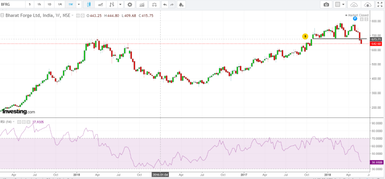Click the high value H444.80

111,15
